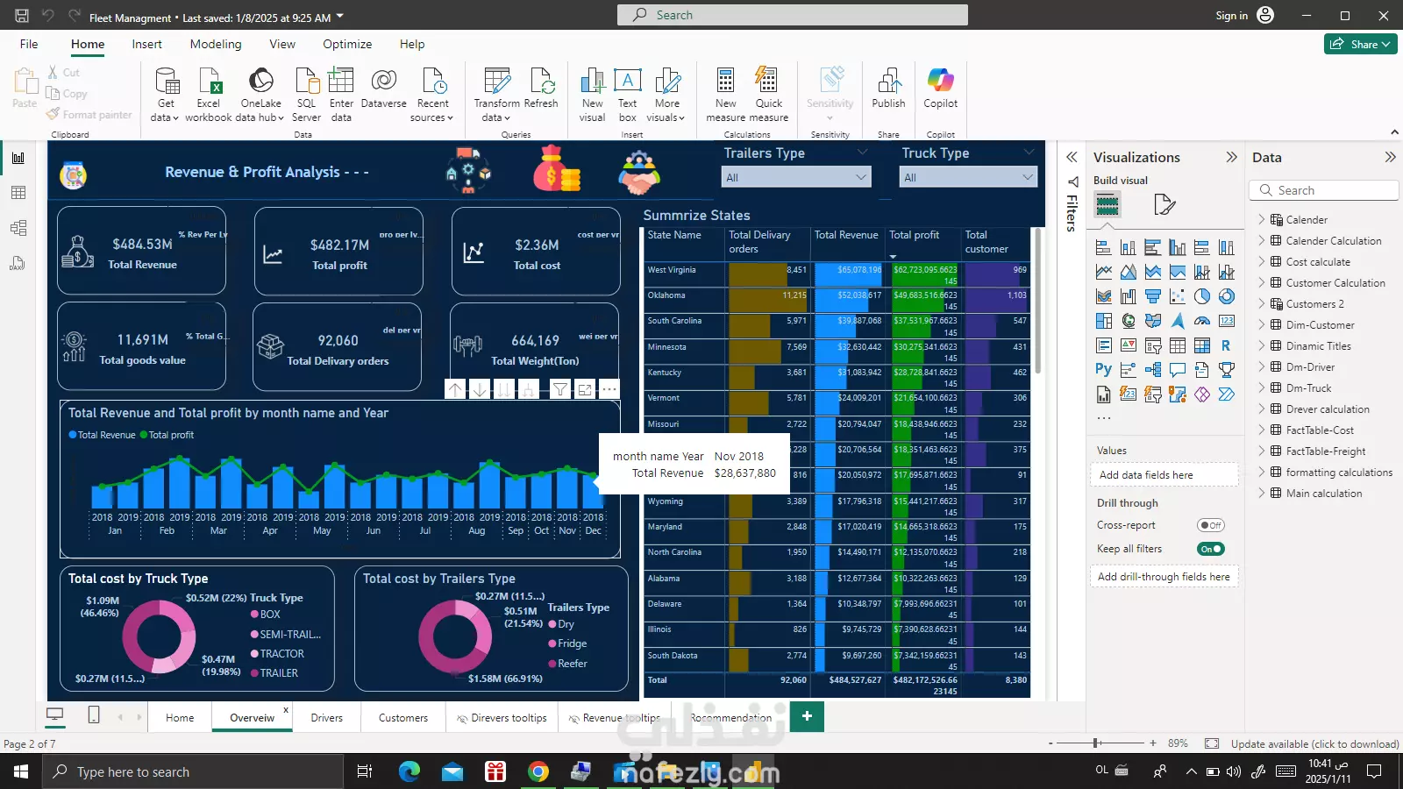Image resolution: width=1403 pixels, height=789 pixels.
Task: Select the Pie chart visual type
Action: 1202,296
